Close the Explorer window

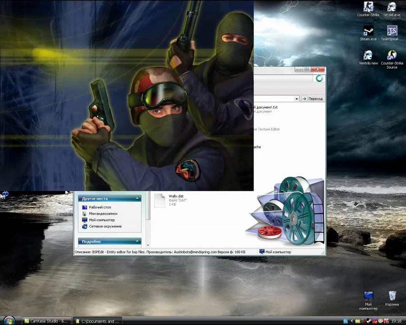tap(318, 70)
